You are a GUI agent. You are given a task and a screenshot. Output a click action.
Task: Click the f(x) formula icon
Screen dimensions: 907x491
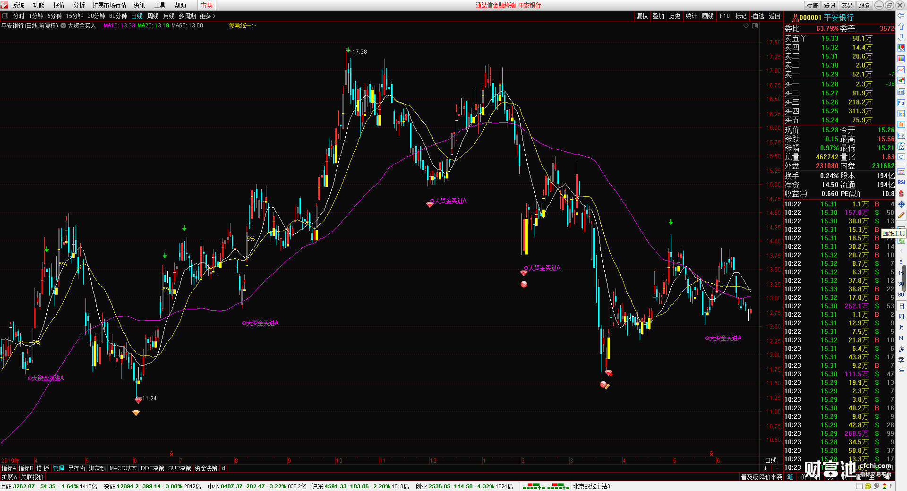(901, 146)
